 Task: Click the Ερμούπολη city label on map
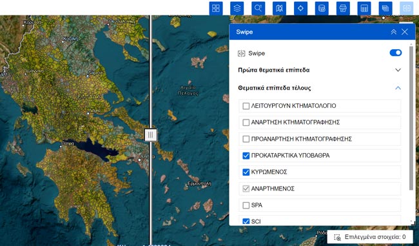(x=199, y=183)
